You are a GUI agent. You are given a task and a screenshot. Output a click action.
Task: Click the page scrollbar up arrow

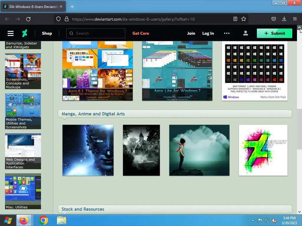click(300, 27)
